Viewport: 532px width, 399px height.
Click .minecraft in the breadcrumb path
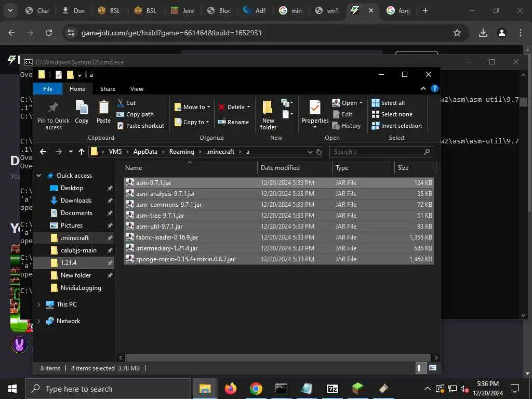[220, 152]
